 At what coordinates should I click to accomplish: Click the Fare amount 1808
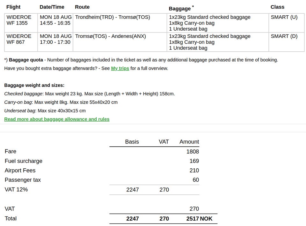(193, 152)
